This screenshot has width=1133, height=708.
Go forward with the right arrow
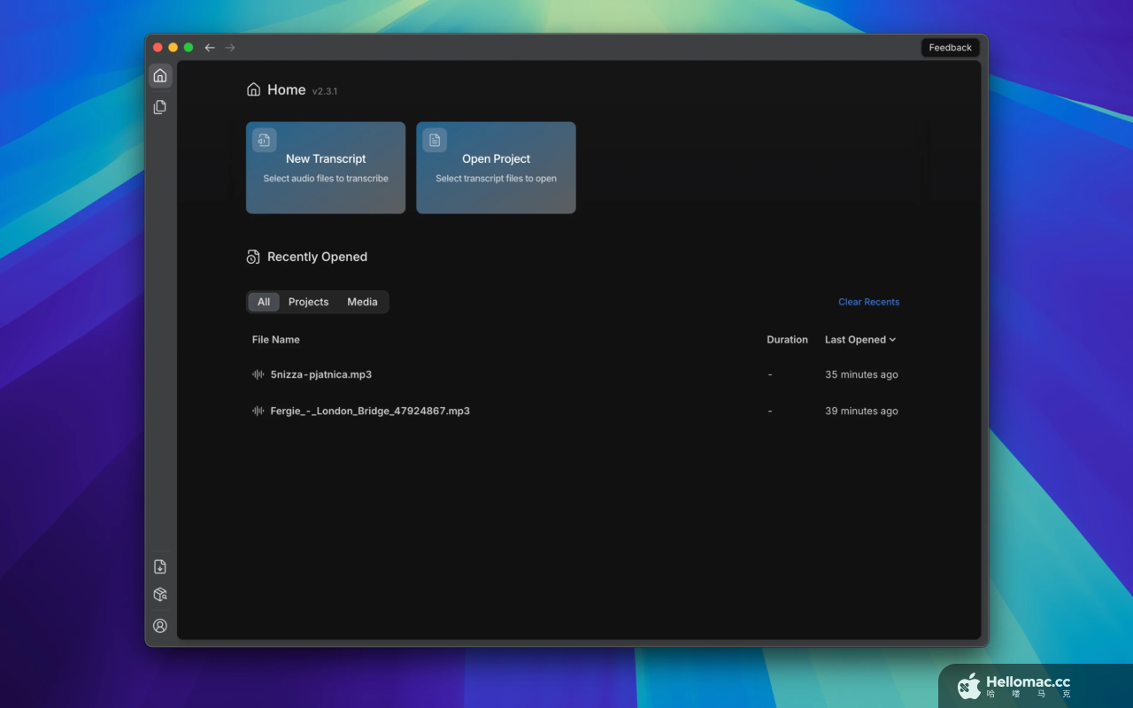(230, 48)
